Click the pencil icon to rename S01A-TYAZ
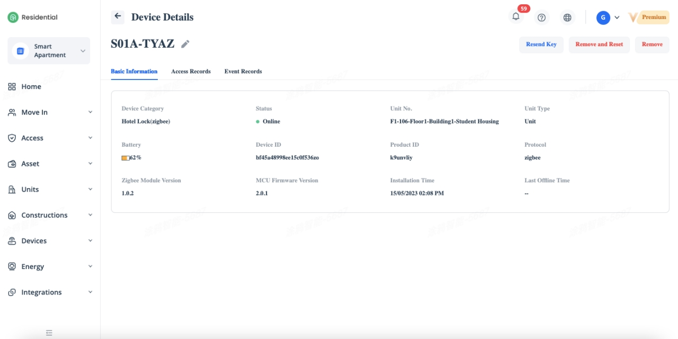The height and width of the screenshot is (339, 678). [x=185, y=44]
